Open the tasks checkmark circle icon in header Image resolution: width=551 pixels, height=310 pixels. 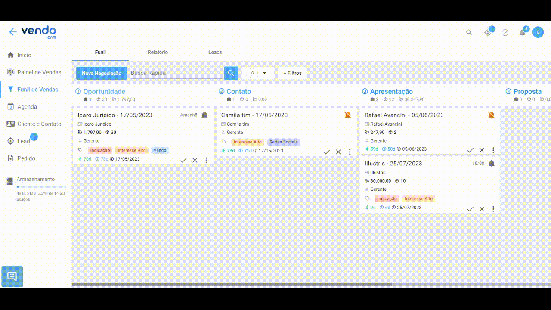click(505, 33)
